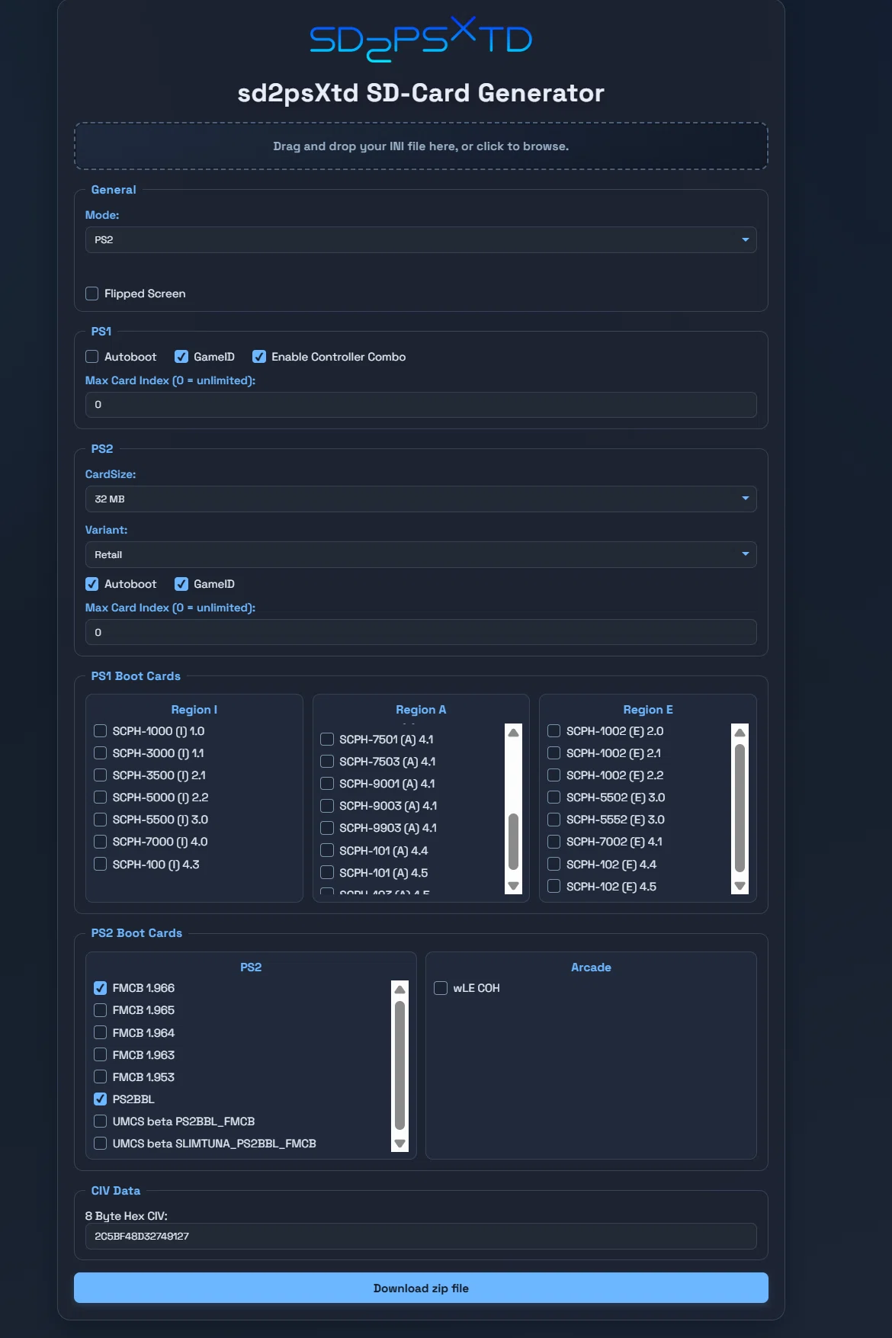
Task: Toggle GameID in the PS2 section
Action: pyautogui.click(x=181, y=584)
